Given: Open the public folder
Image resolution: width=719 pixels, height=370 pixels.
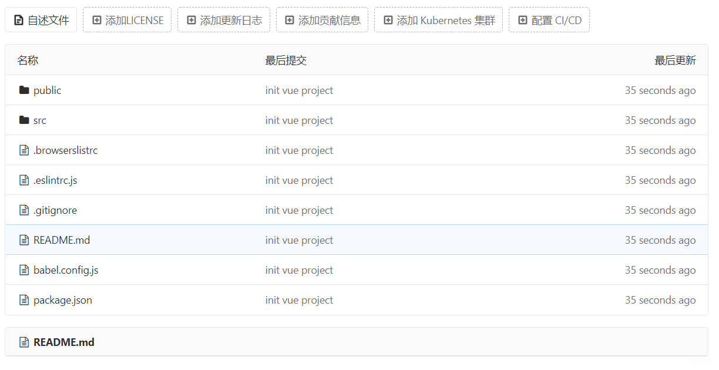Looking at the screenshot, I should pyautogui.click(x=47, y=90).
